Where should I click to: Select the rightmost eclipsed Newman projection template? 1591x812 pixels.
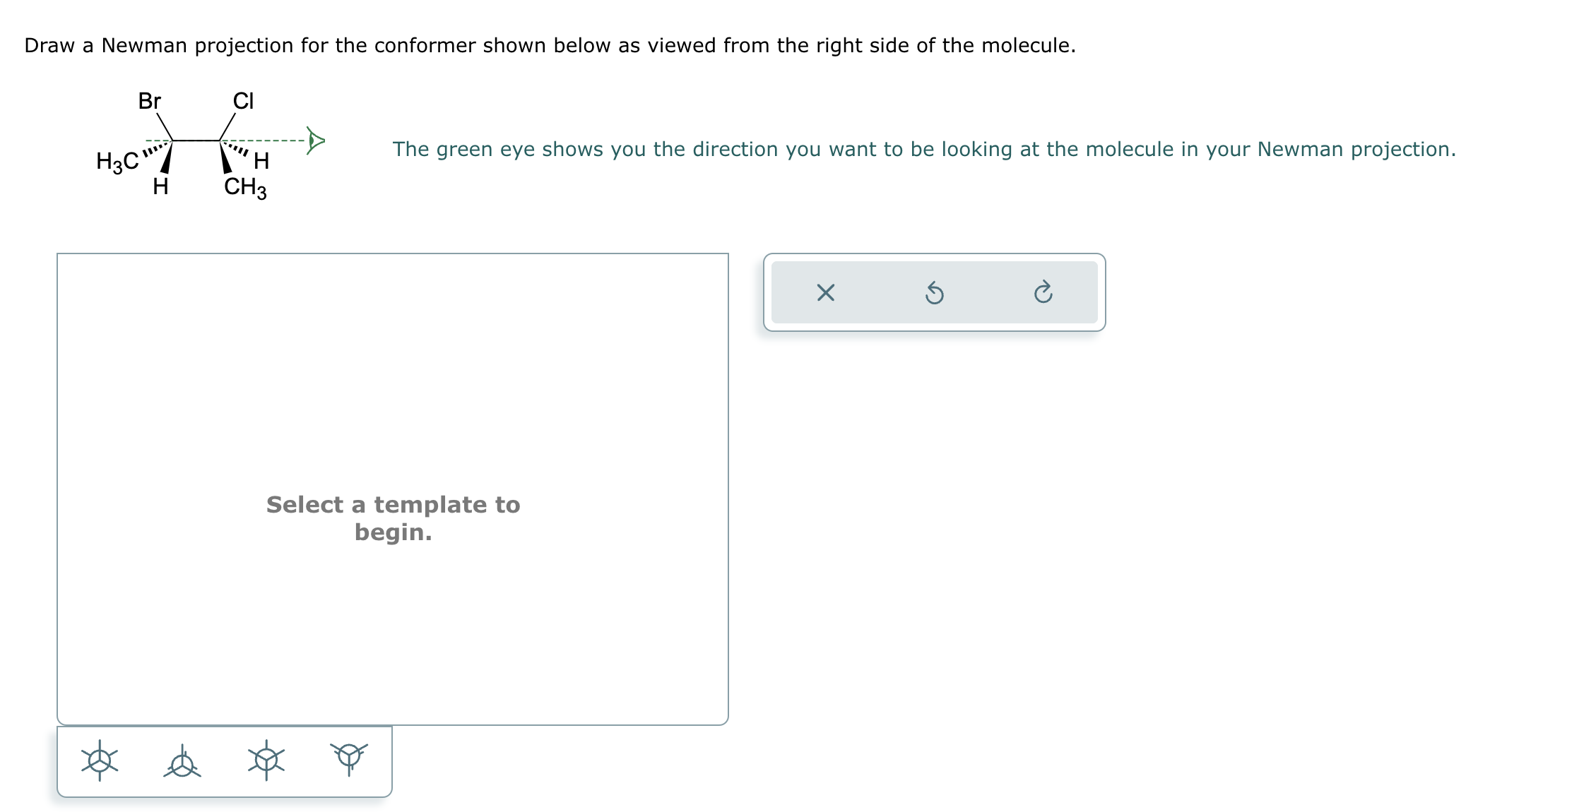pyautogui.click(x=348, y=760)
